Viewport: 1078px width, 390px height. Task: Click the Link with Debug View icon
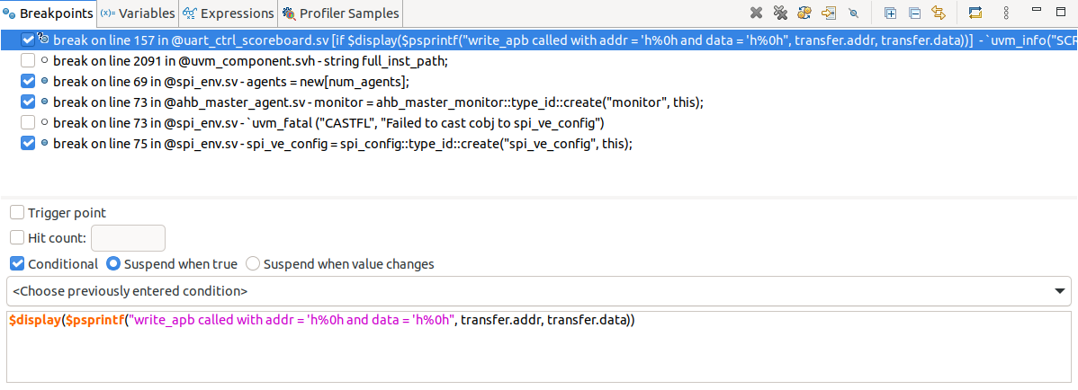coord(939,13)
